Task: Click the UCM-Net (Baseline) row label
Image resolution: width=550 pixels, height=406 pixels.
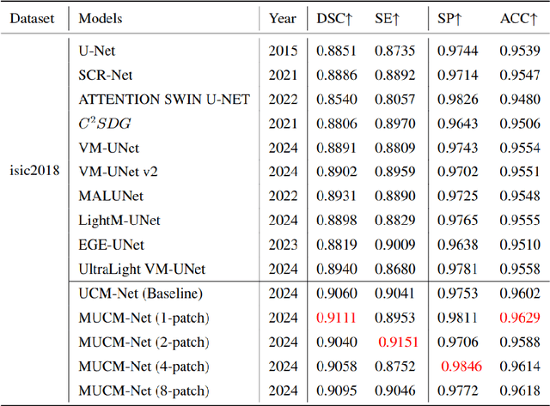Action: [140, 294]
